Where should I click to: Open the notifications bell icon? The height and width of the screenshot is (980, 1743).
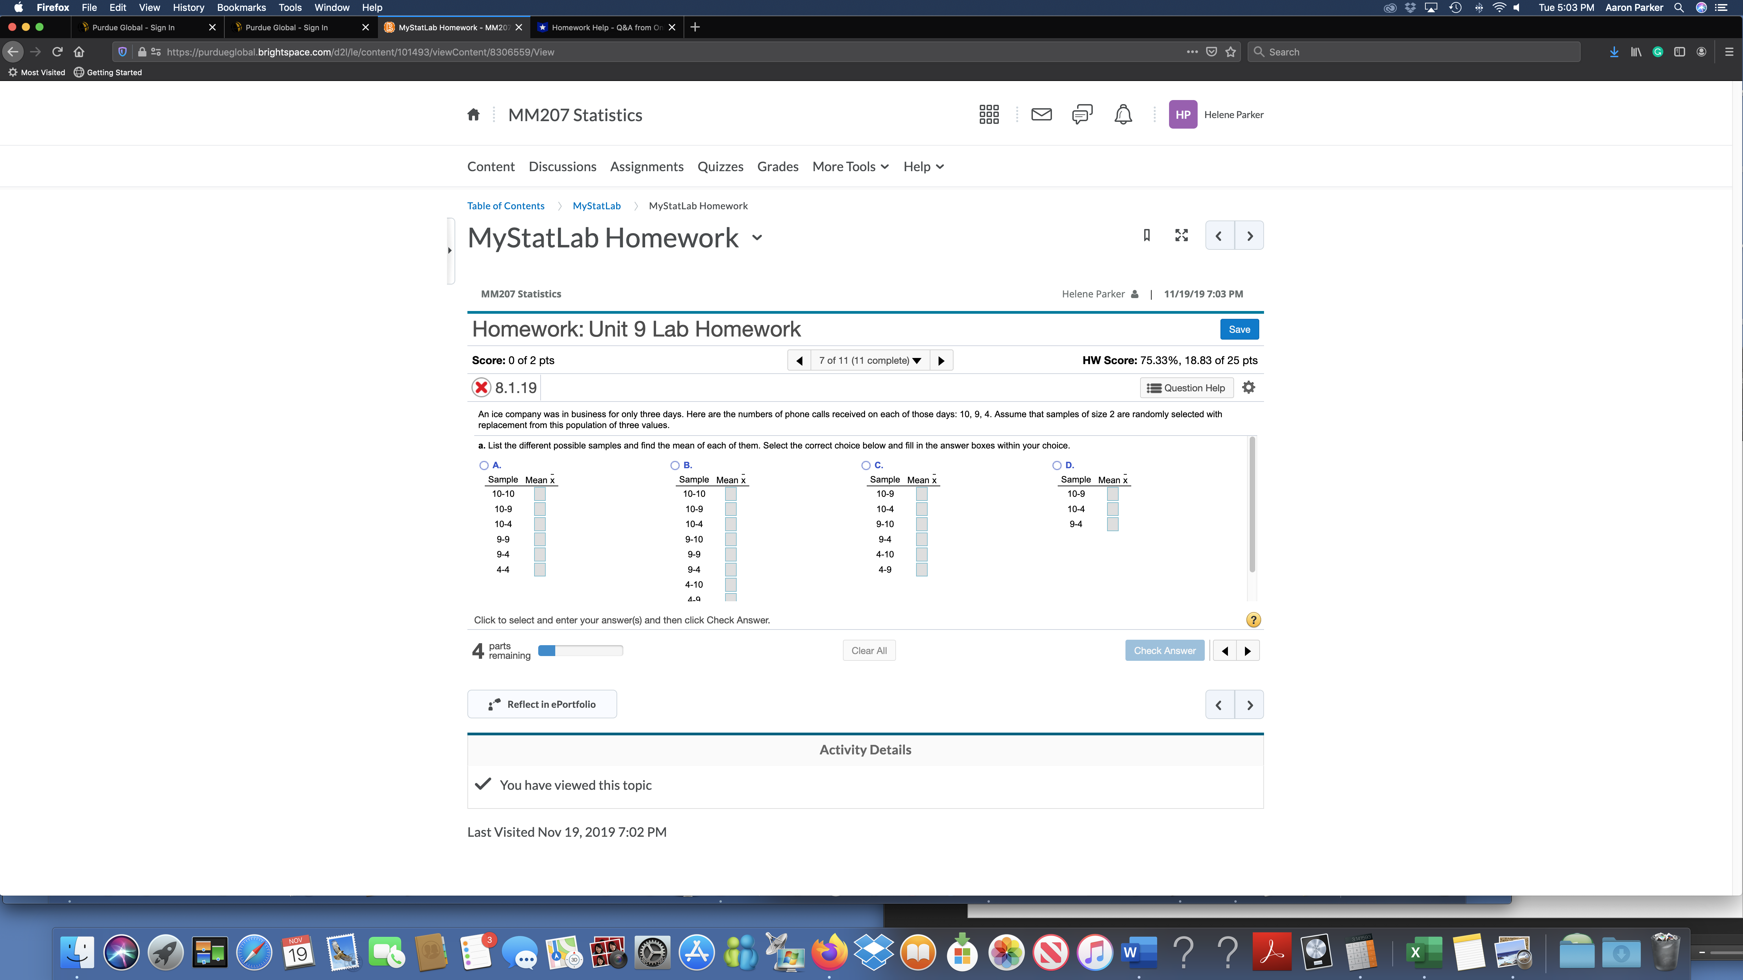(x=1122, y=114)
